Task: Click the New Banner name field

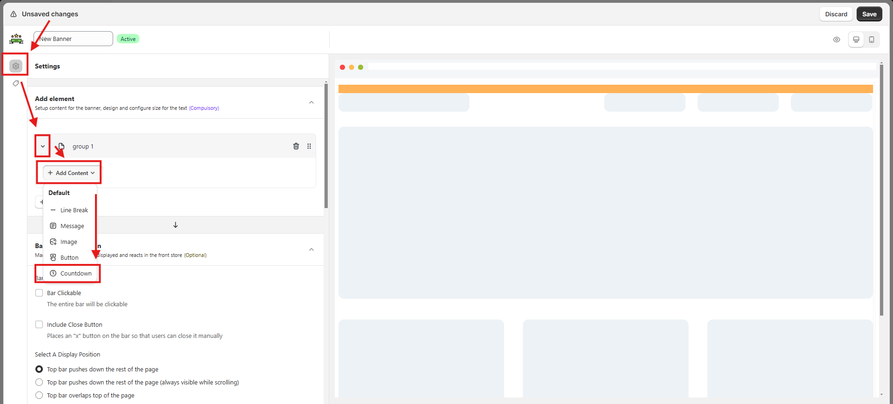Action: 74,39
